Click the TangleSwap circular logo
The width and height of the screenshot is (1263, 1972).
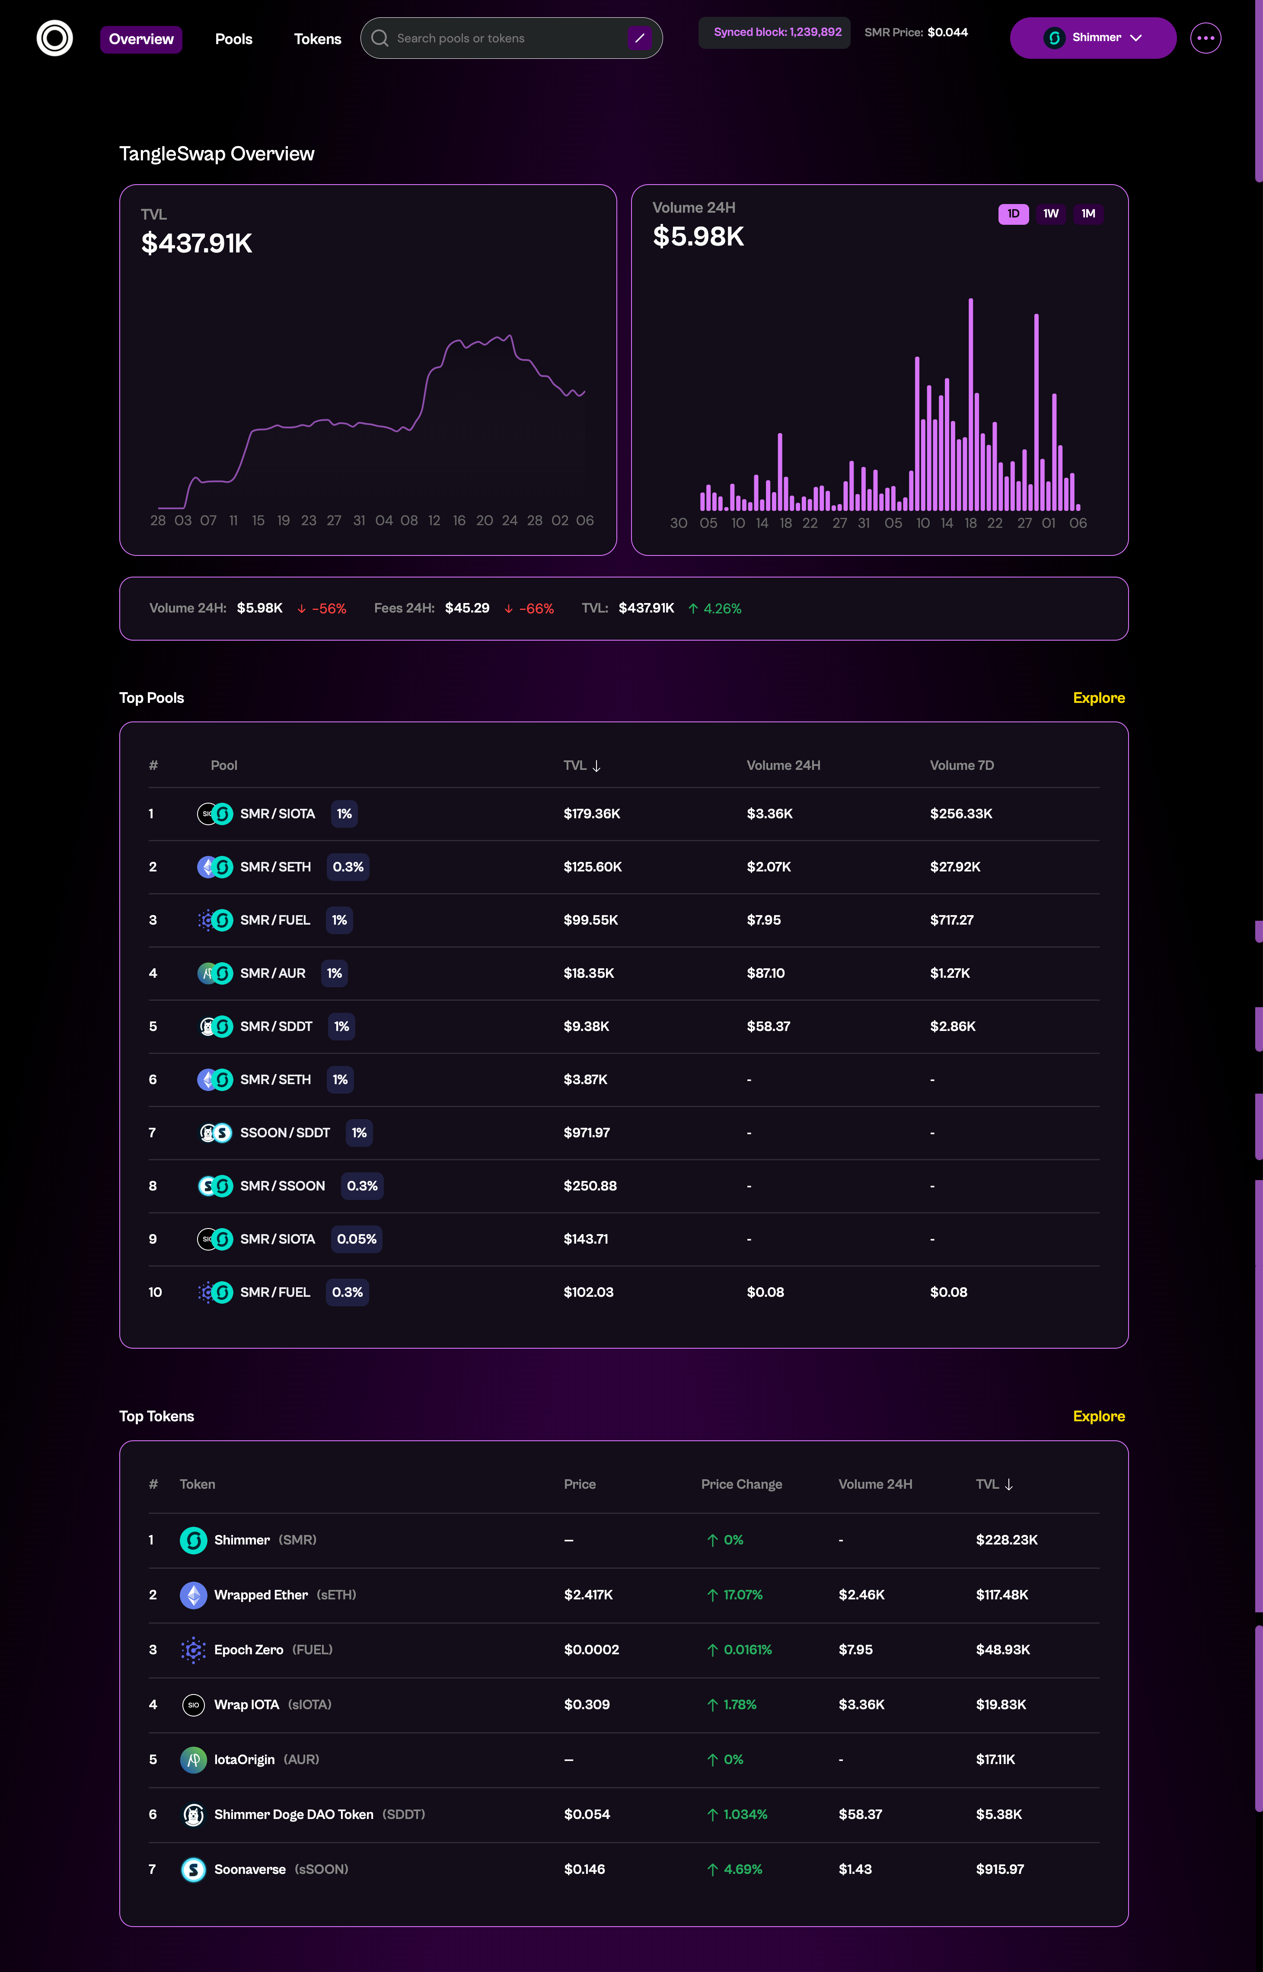pos(55,38)
